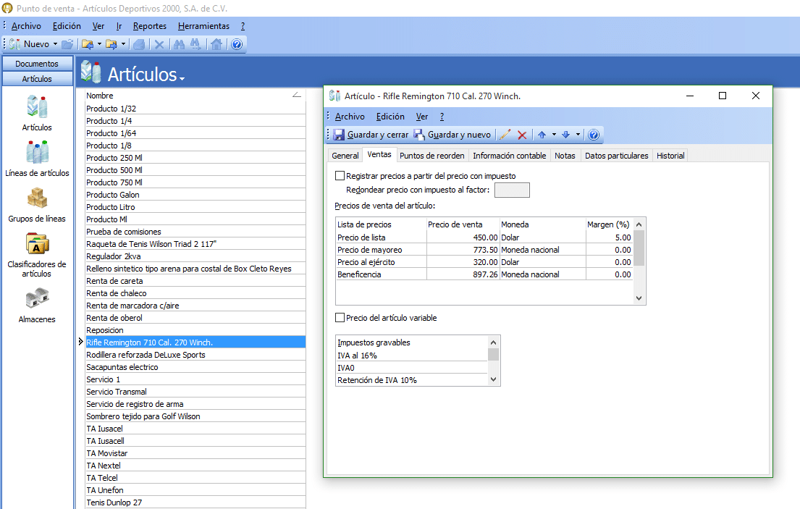Image resolution: width=800 pixels, height=509 pixels.
Task: Open dropdown next to down arrow
Action: tap(578, 135)
